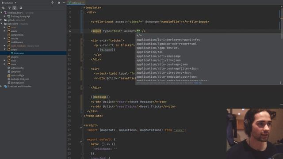Click the TrickingLibrary solution icon
The image size is (283, 159).
pyautogui.click(x=5, y=13)
